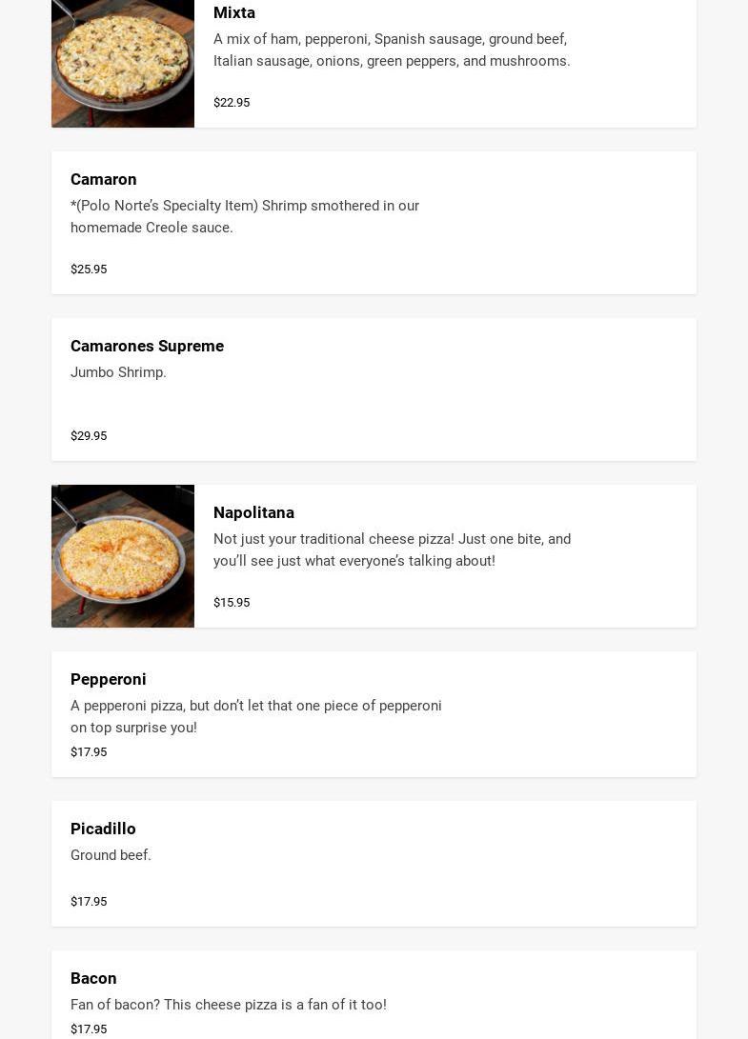This screenshot has height=1039, width=748.
Task: Click the Napolitana pizza photo
Action: pyautogui.click(x=122, y=556)
